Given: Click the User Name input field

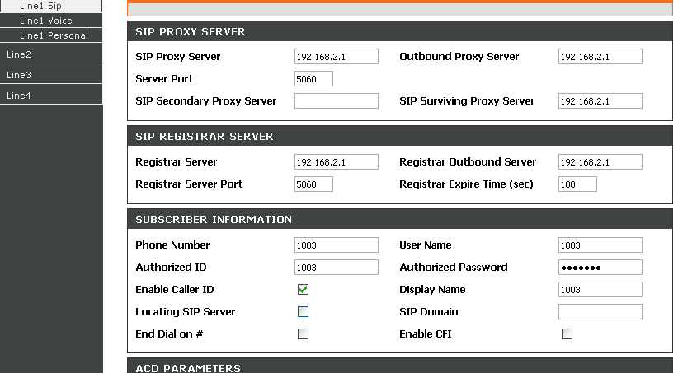Looking at the screenshot, I should (x=600, y=245).
